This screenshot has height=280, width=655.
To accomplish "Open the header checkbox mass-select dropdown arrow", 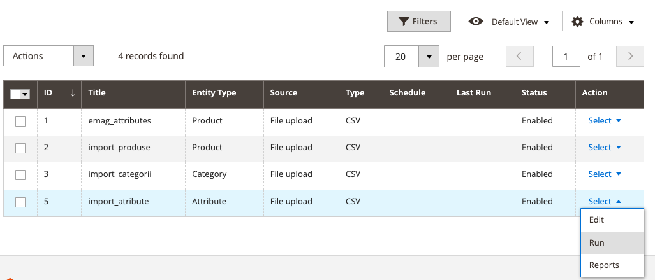I will [x=25, y=95].
